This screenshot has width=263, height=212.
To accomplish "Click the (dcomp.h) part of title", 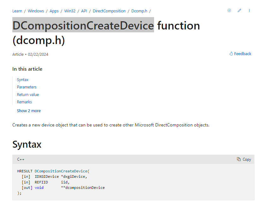I will (39, 41).
